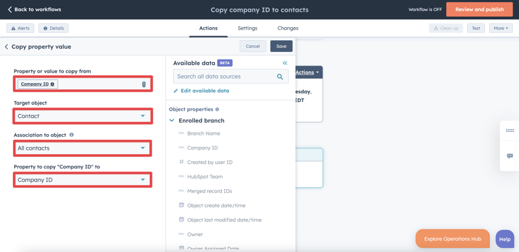Click the Search all data sources field
519x252 pixels.
(231, 76)
